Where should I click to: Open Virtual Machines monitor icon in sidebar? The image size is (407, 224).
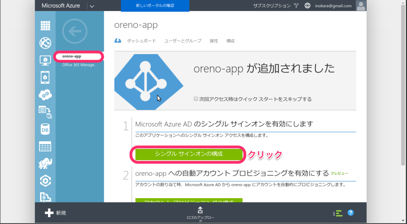click(x=45, y=60)
